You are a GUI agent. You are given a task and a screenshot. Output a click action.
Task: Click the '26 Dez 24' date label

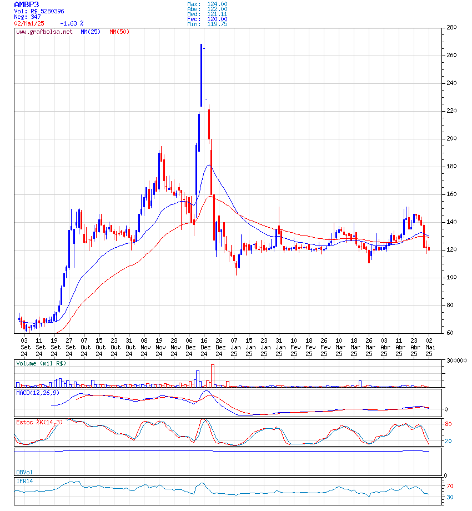[x=219, y=347]
